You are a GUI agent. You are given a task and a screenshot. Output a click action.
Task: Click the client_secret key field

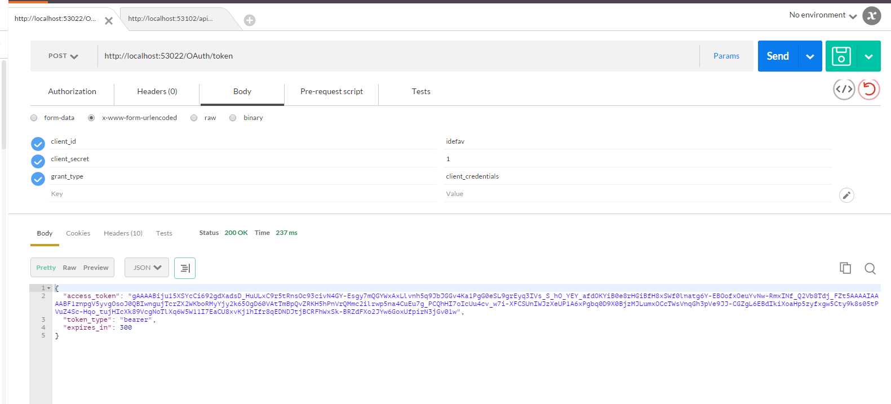(243, 159)
